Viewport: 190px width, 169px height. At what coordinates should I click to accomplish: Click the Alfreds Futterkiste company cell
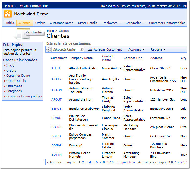tap(82, 68)
